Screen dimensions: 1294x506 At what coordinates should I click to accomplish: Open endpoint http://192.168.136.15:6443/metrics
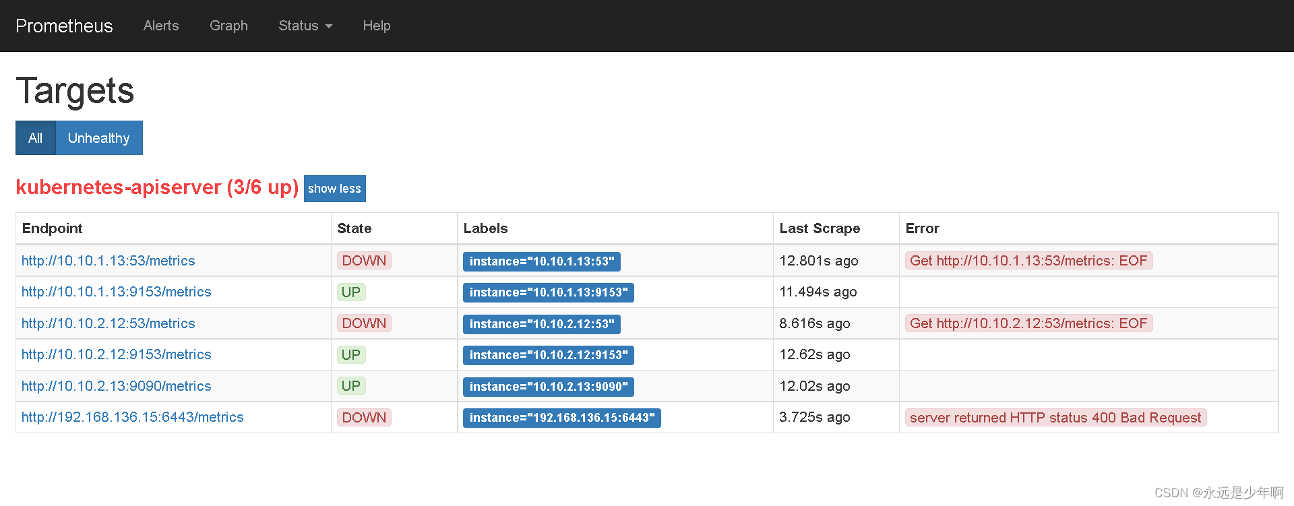point(133,417)
